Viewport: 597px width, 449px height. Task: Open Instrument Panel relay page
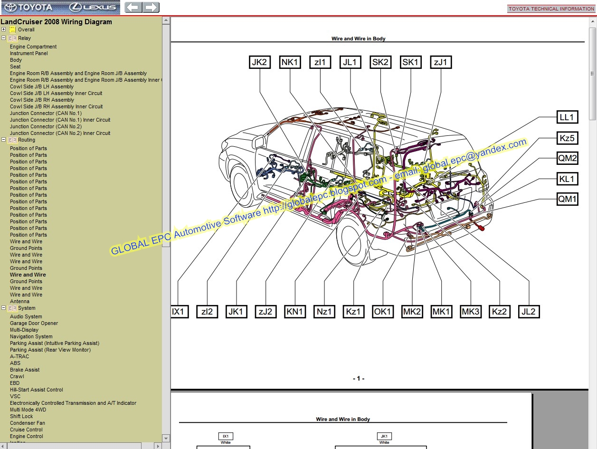29,53
